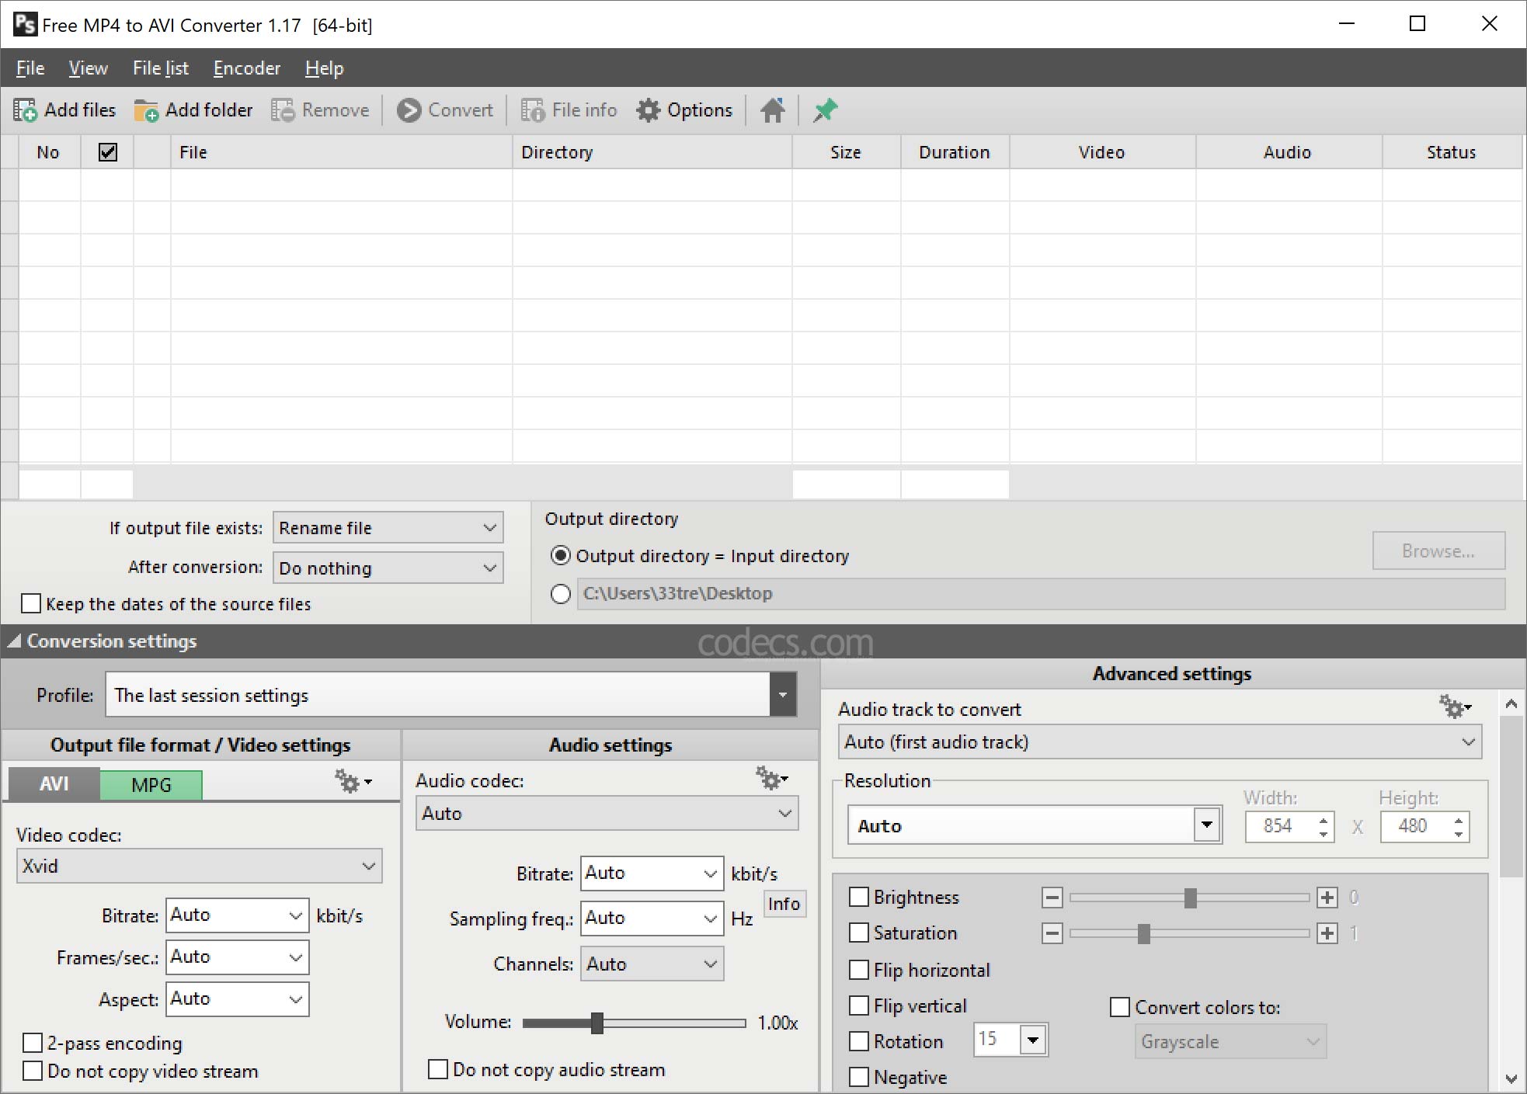The width and height of the screenshot is (1527, 1094).
Task: Open the Audio settings gear menu
Action: [x=771, y=778]
